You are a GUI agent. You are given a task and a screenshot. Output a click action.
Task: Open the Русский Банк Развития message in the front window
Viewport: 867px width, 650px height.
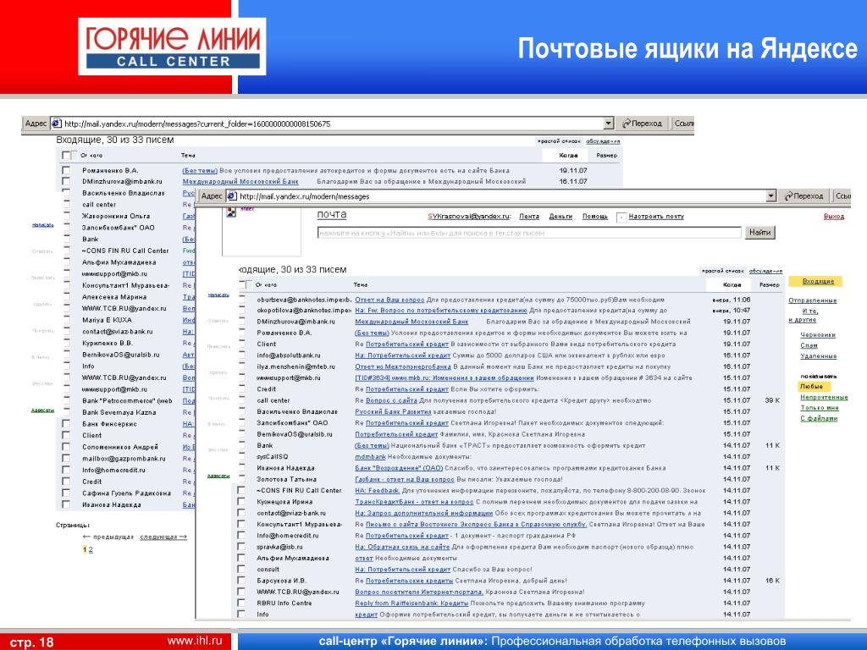(x=393, y=412)
